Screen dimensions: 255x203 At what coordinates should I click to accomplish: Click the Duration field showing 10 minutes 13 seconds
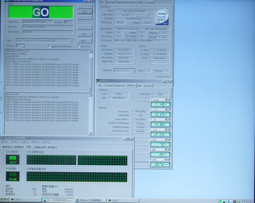pos(48,27)
